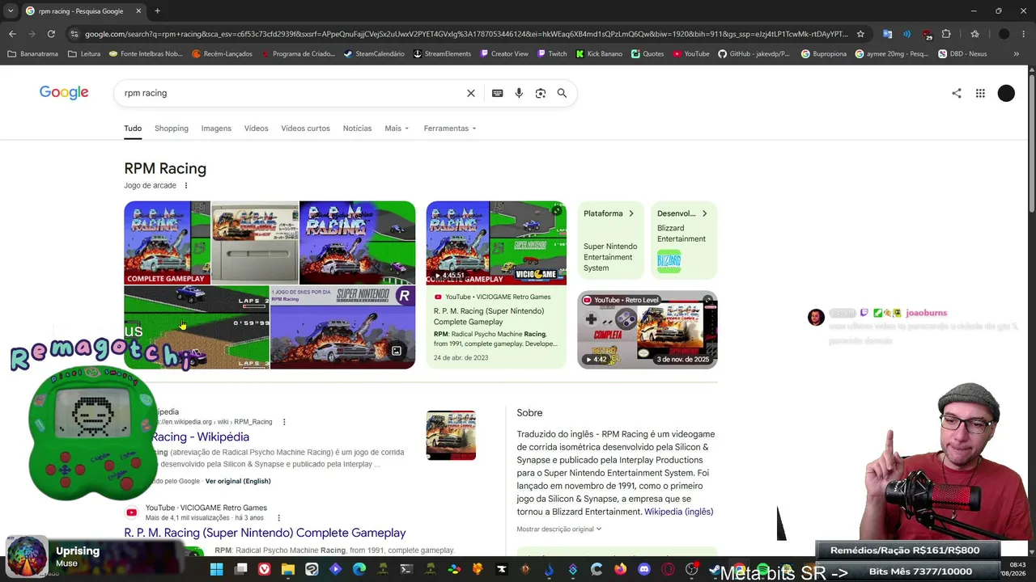The image size is (1036, 582).
Task: Open Microsoft Edge from the taskbar
Action: (359, 569)
